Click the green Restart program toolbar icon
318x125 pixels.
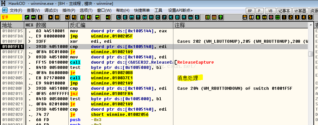27,17
